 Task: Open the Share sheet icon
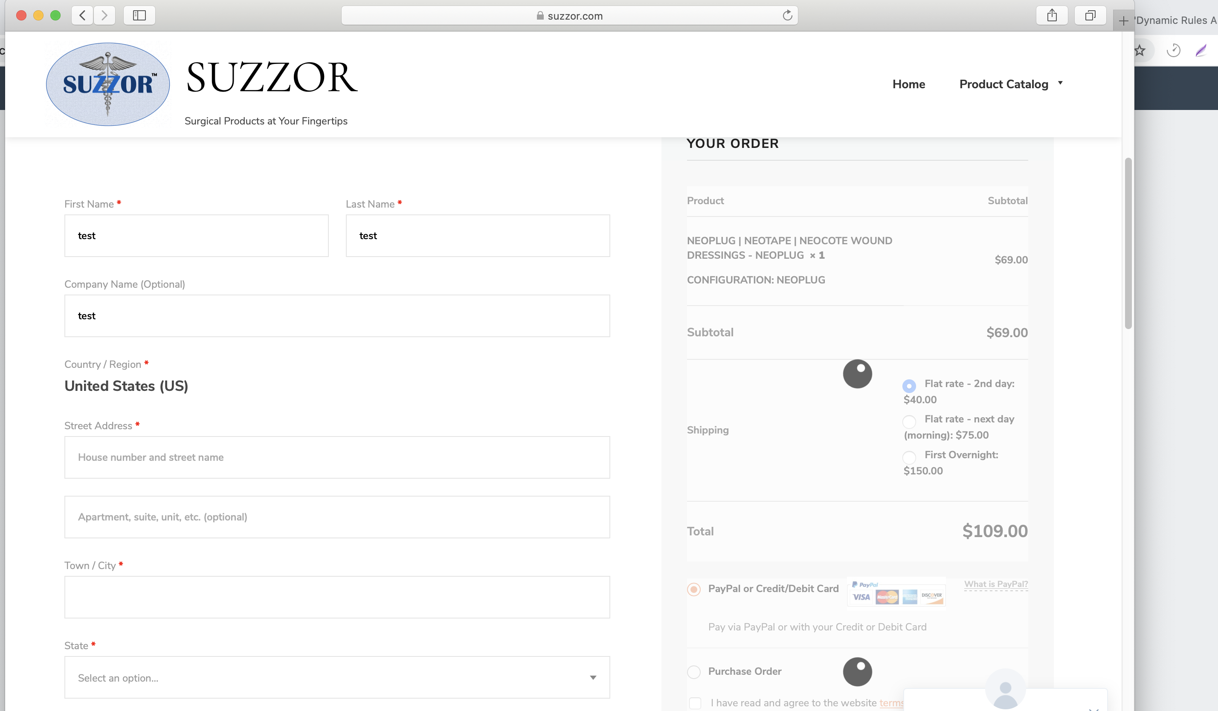(x=1052, y=15)
